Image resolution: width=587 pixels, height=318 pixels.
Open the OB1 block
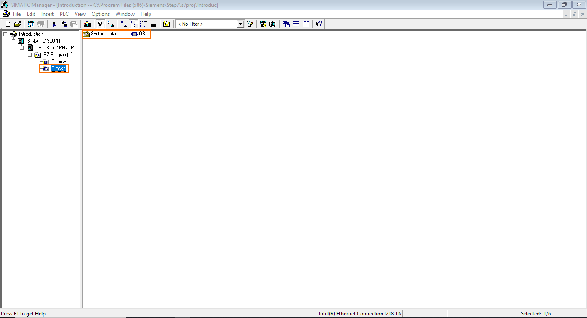(x=142, y=34)
